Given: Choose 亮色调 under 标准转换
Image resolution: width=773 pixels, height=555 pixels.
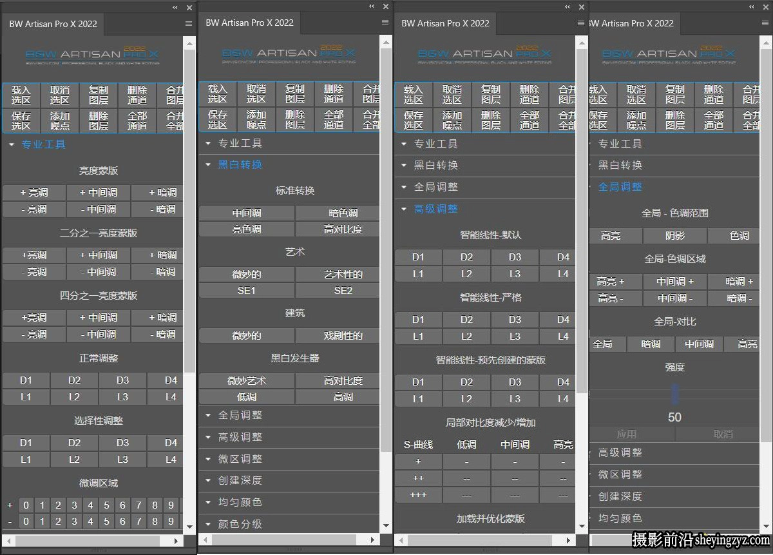Looking at the screenshot, I should [247, 229].
